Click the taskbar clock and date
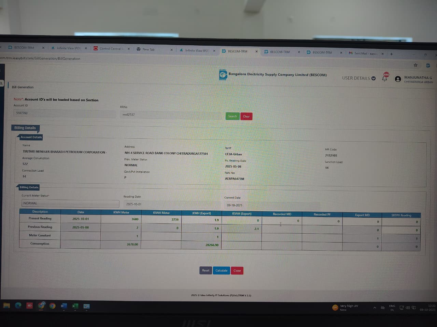 coord(428,308)
